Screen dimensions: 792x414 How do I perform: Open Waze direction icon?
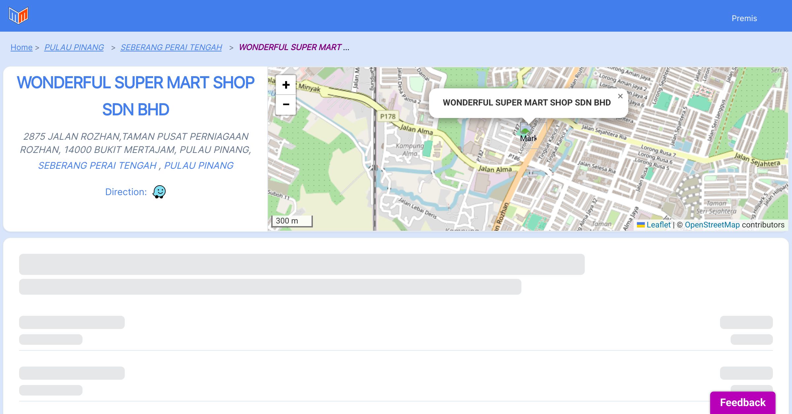[x=159, y=192]
